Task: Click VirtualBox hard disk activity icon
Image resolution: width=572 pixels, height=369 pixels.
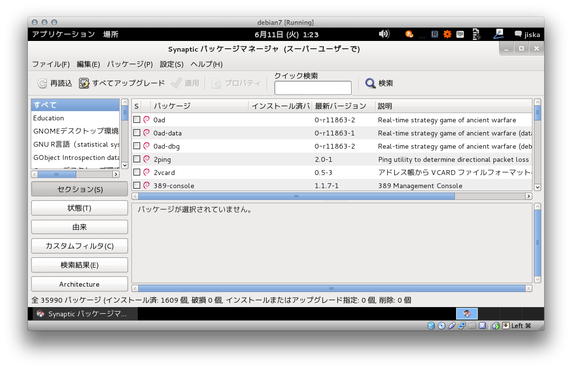Action: (x=431, y=326)
